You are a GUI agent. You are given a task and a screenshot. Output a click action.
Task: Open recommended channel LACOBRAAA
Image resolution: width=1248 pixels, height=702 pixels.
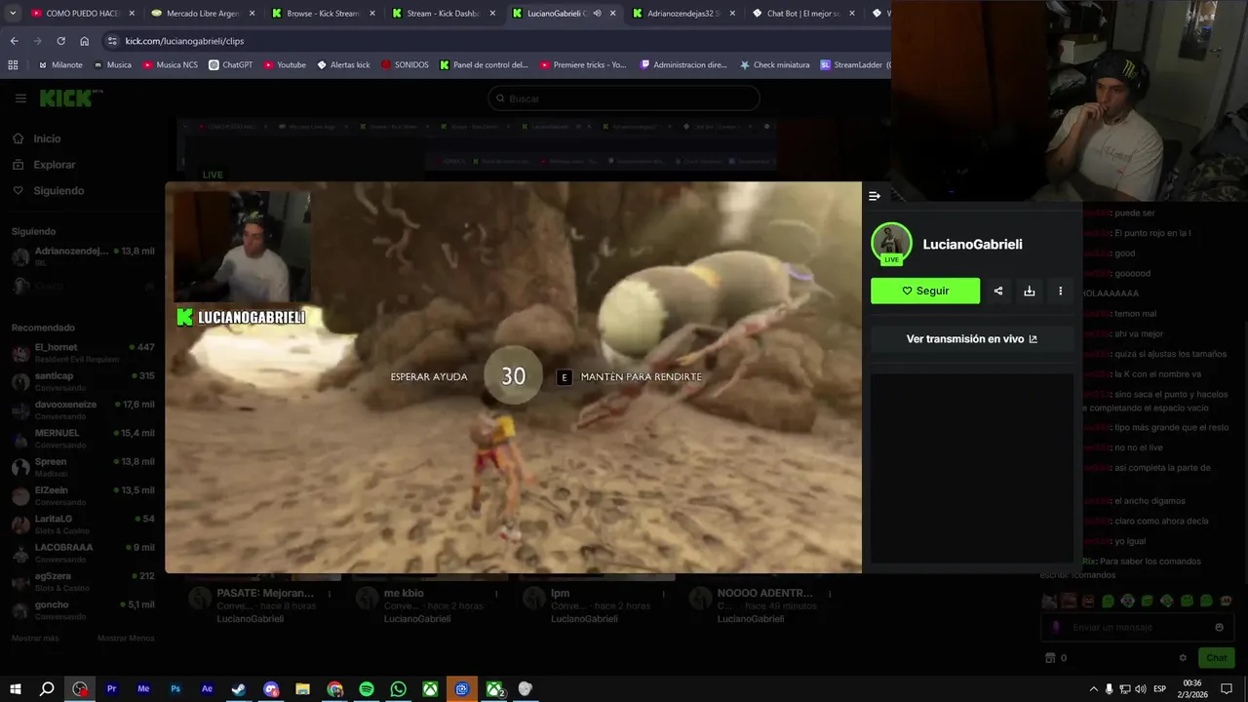83,553
